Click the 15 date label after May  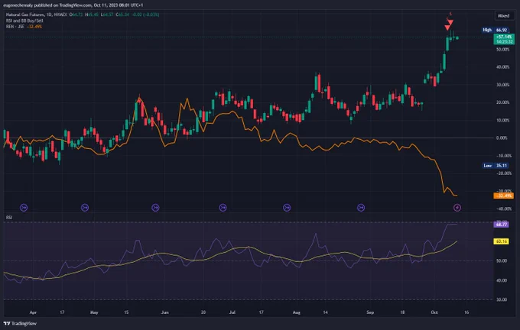coord(126,312)
